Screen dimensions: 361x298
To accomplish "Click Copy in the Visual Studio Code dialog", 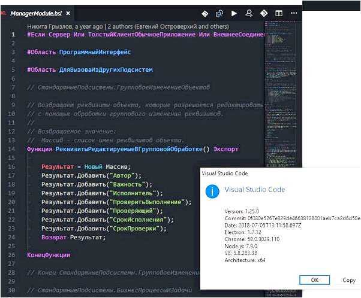I will click(x=349, y=280).
